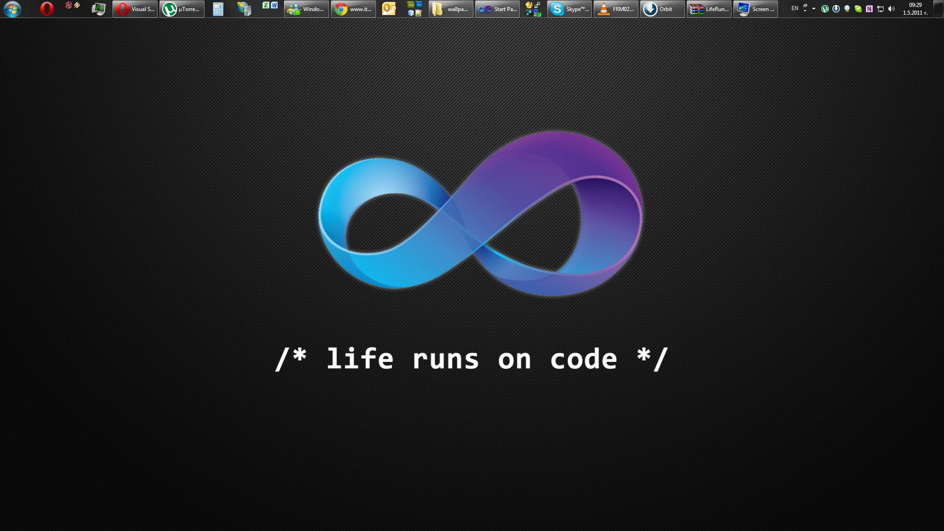Image resolution: width=944 pixels, height=531 pixels.
Task: Open the wallpa... folder window
Action: [x=451, y=9]
